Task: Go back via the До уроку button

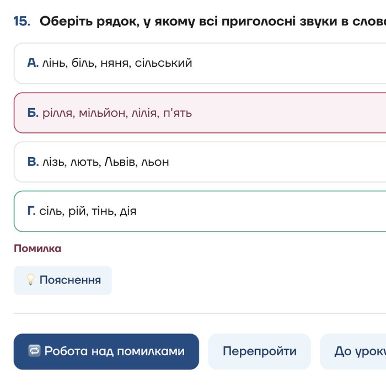Action: (x=353, y=351)
